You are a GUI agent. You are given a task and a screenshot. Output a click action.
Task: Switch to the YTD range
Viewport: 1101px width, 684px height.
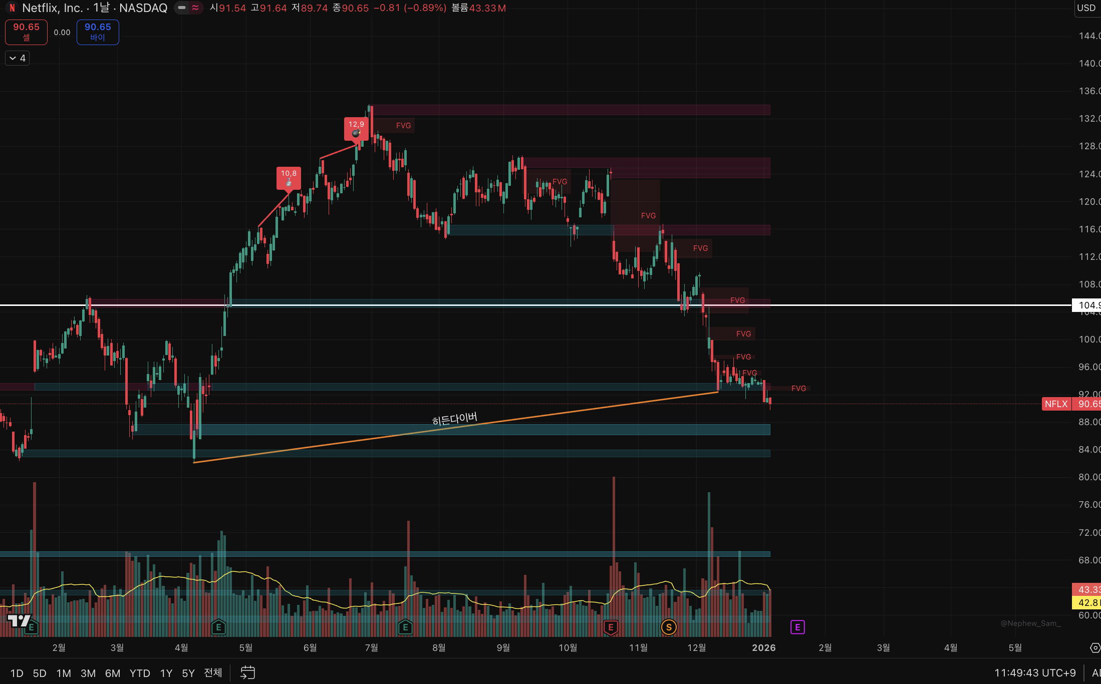[140, 673]
